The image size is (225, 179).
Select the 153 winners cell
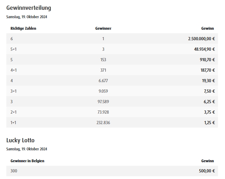coord(103,59)
